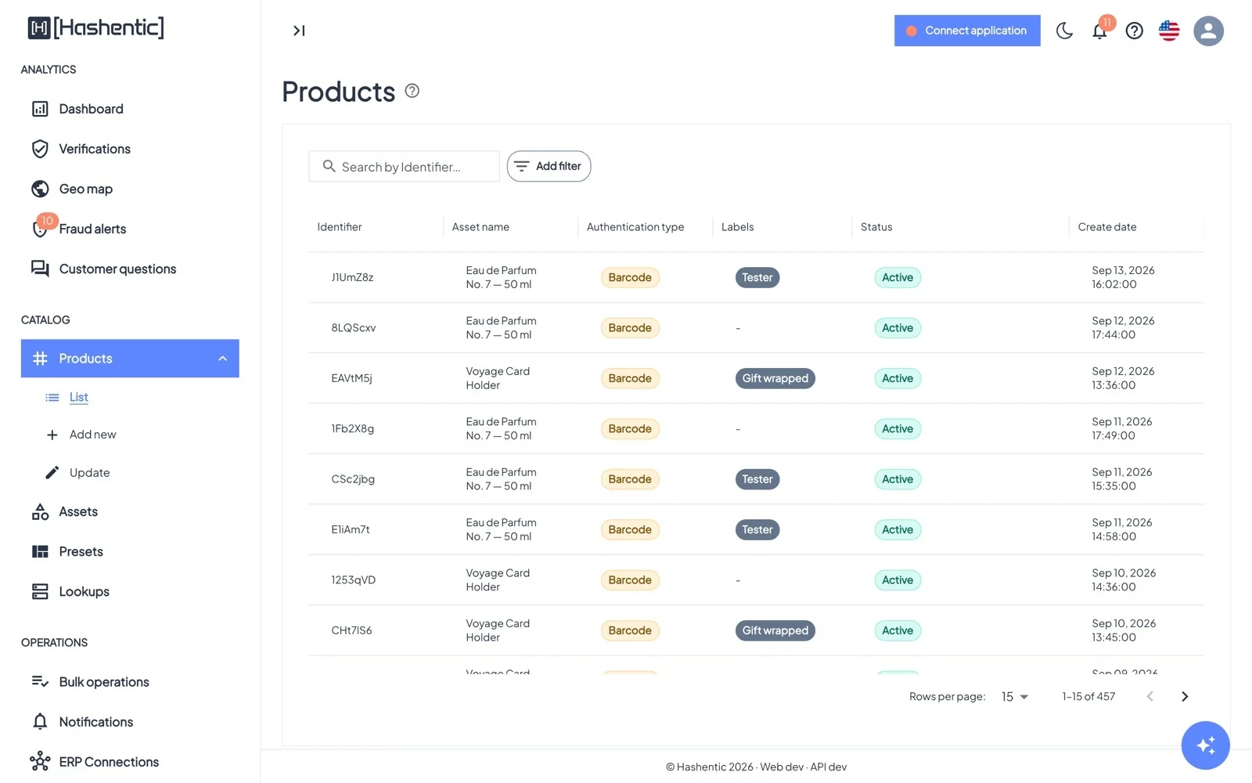Open the Fraud alerts menu item
Screen dimensions: 1252x783
(130, 229)
